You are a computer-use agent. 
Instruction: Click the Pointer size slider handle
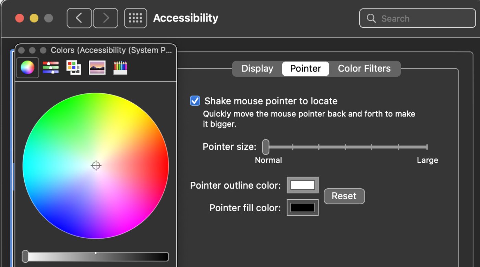tap(266, 147)
